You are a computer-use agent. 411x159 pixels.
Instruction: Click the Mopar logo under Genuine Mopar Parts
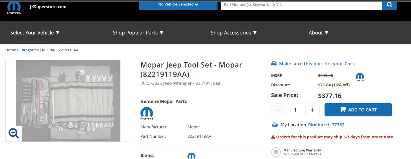click(147, 113)
